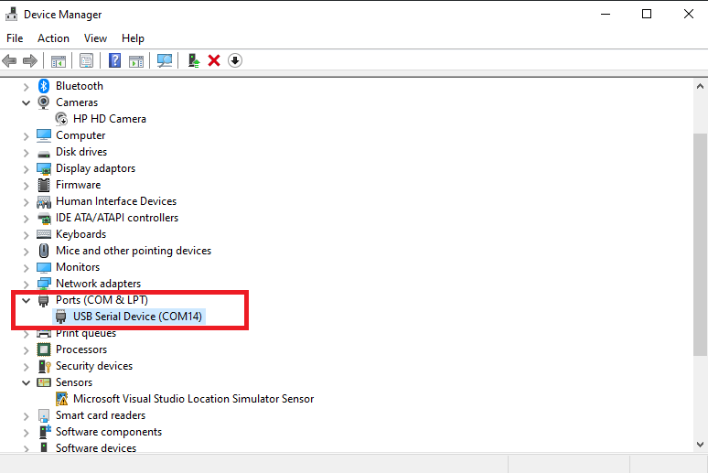Select the Print queues label
The width and height of the screenshot is (708, 473).
86,333
